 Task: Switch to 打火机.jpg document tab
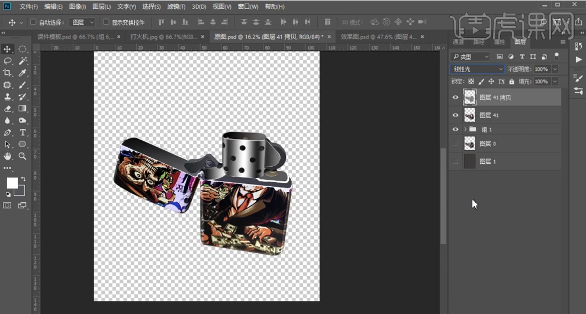click(x=164, y=37)
